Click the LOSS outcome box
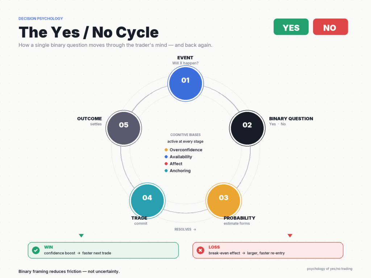The height and width of the screenshot is (278, 371). [268, 250]
